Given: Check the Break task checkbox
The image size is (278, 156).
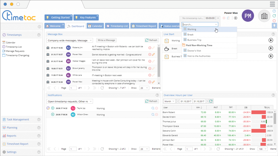Looking at the screenshot, I should click(x=185, y=34).
